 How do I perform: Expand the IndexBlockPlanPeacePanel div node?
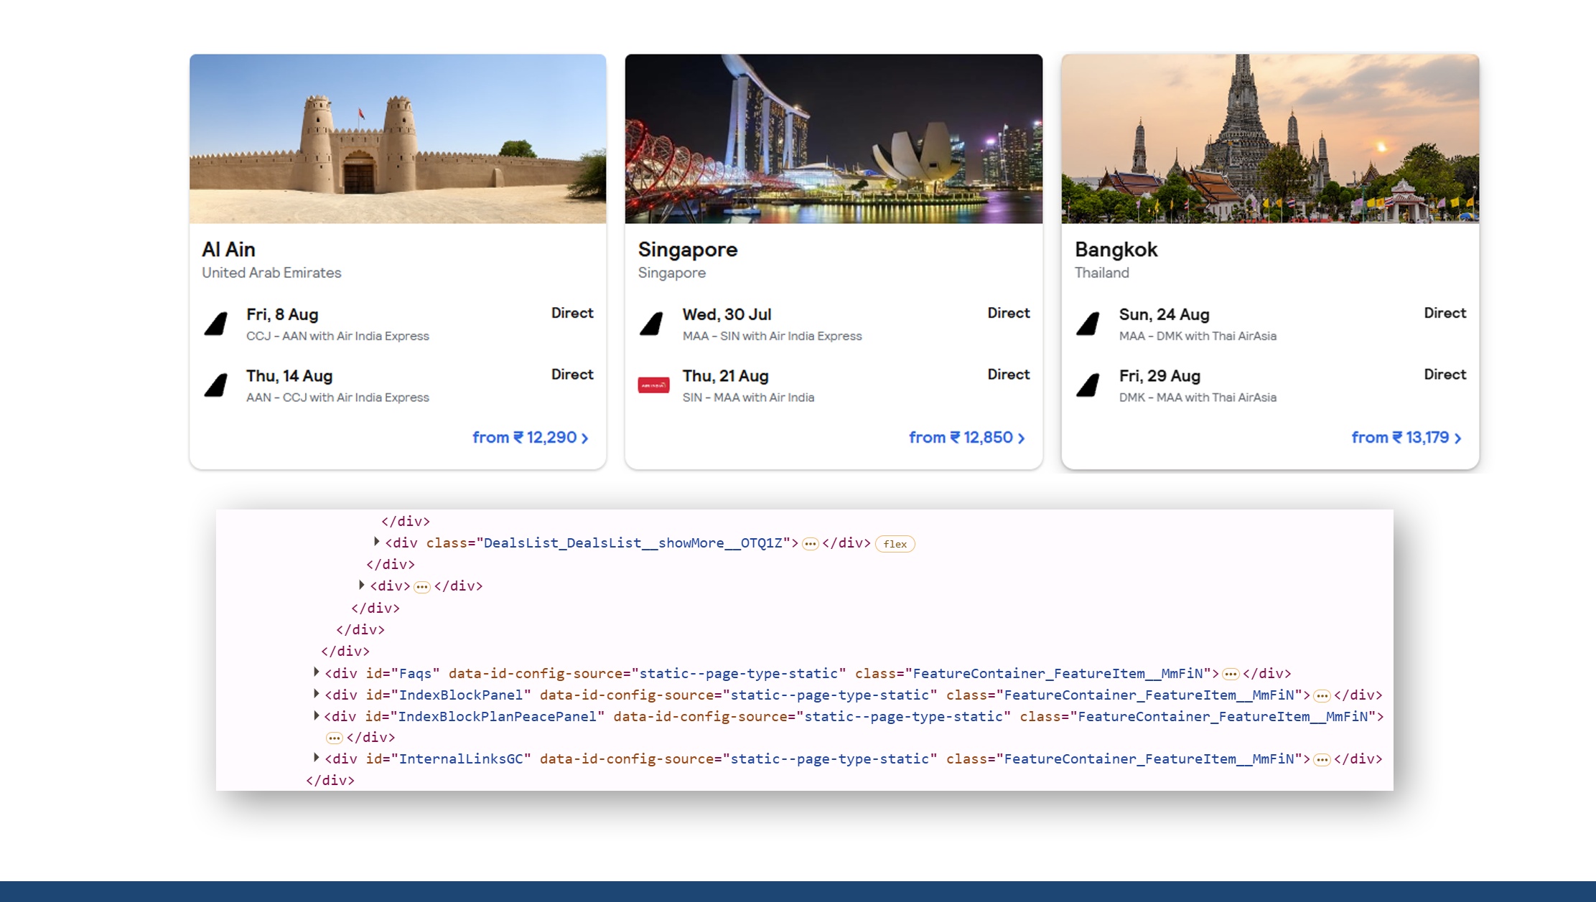[x=317, y=716]
